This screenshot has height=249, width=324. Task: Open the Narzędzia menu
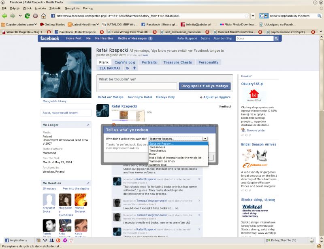[72, 8]
